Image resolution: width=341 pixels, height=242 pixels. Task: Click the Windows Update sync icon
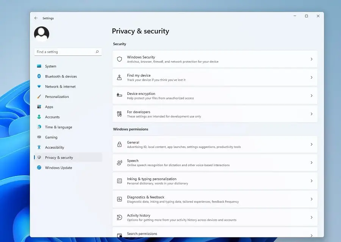pos(39,168)
